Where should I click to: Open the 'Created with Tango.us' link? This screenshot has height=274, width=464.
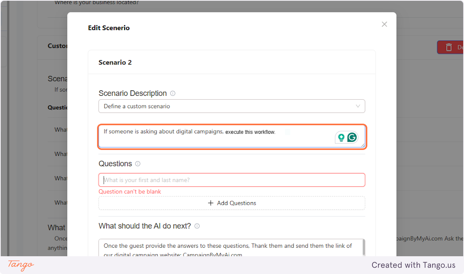(x=413, y=265)
